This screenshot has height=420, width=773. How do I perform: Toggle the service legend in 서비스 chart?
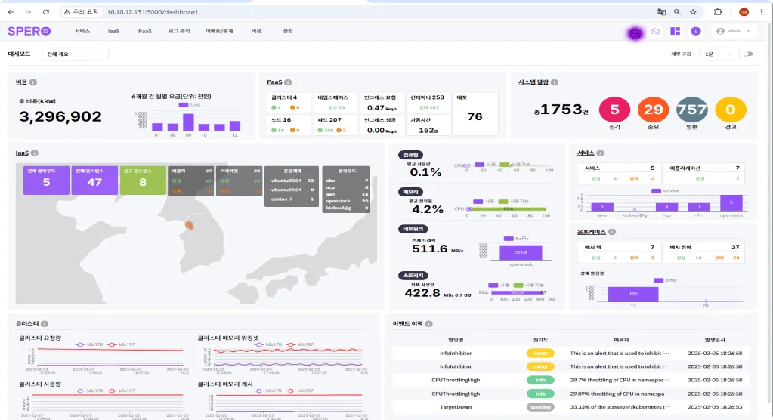pos(665,191)
